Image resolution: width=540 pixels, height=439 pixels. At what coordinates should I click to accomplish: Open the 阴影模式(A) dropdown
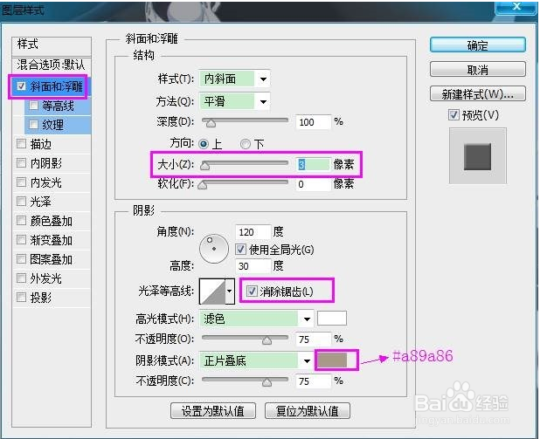(307, 361)
